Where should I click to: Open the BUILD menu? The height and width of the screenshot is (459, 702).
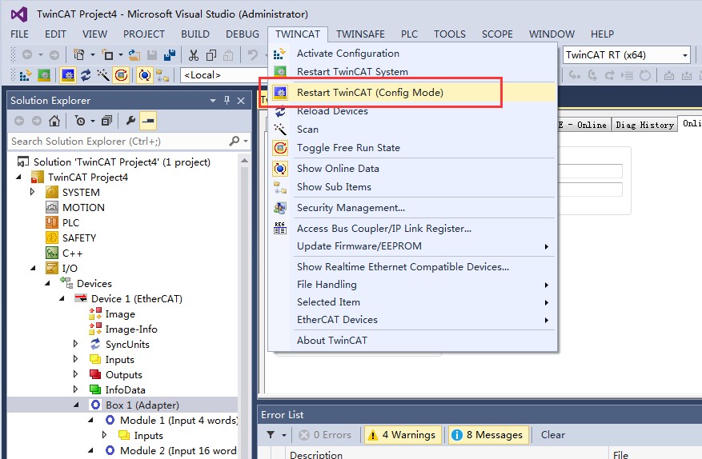(195, 34)
